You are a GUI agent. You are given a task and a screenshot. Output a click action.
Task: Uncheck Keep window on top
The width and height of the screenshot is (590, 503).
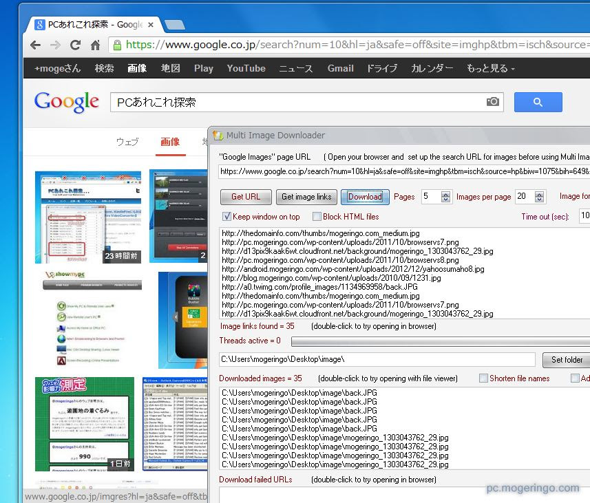(226, 216)
